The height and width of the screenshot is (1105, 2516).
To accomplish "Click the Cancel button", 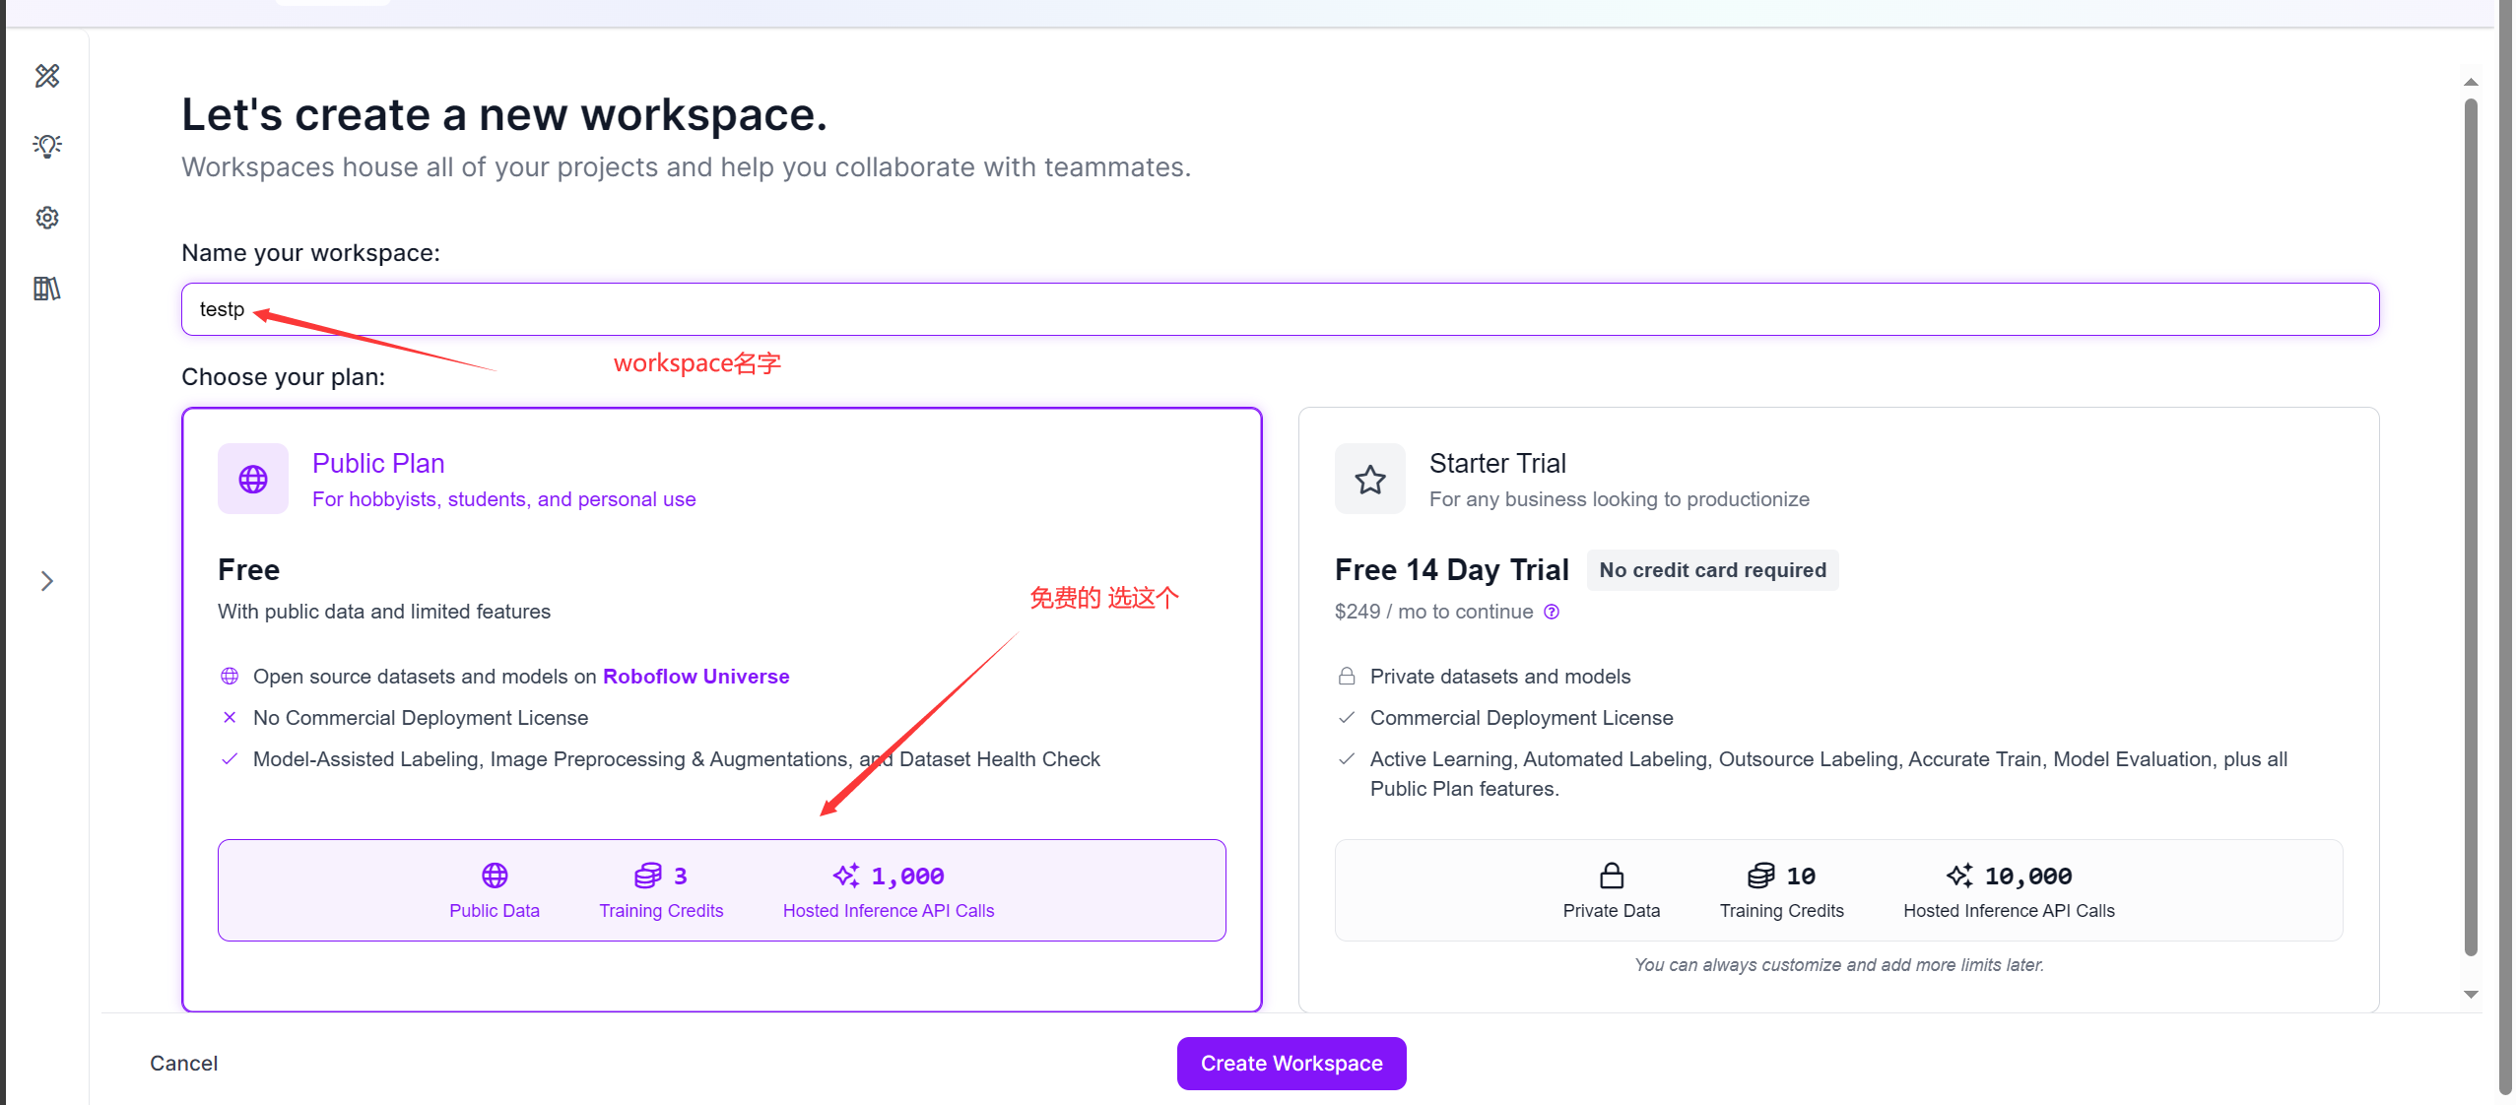I will tap(183, 1063).
